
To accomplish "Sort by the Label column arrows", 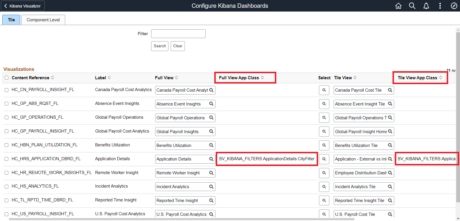I will click(x=109, y=78).
